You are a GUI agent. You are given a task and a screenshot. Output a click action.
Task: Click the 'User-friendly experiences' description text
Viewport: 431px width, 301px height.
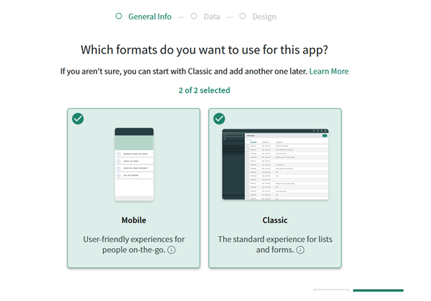point(134,239)
